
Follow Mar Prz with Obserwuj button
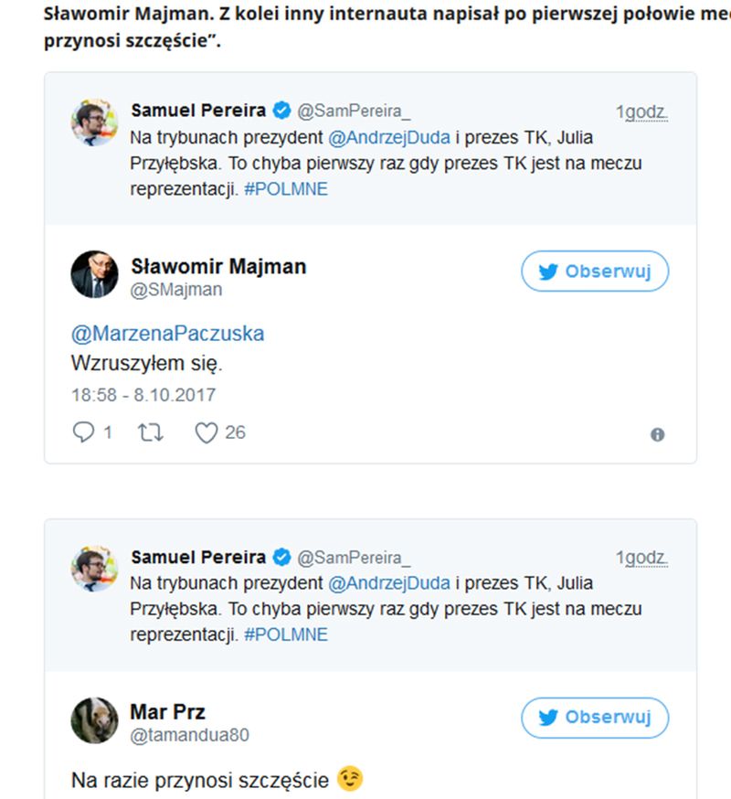click(595, 718)
